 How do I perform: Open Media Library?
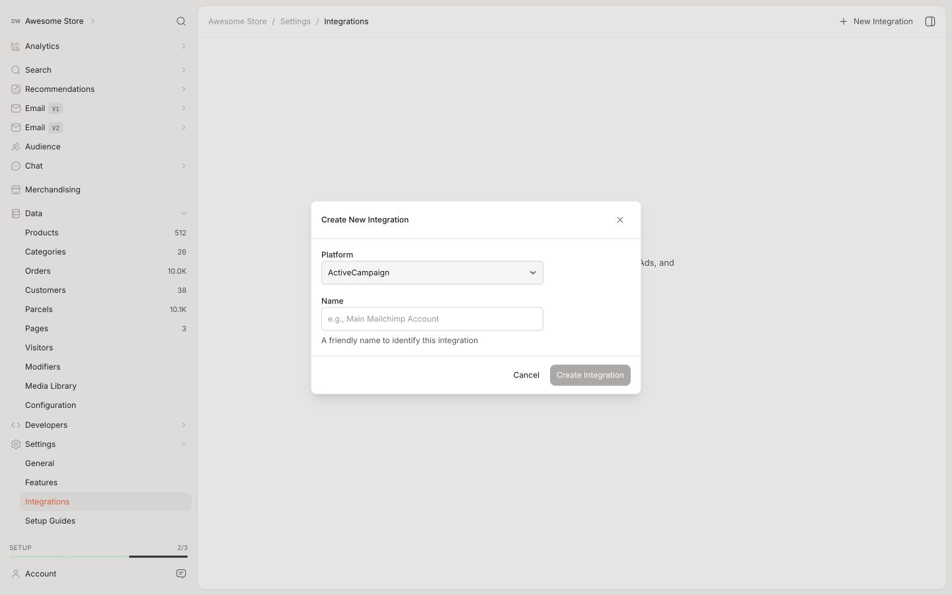pos(106,386)
